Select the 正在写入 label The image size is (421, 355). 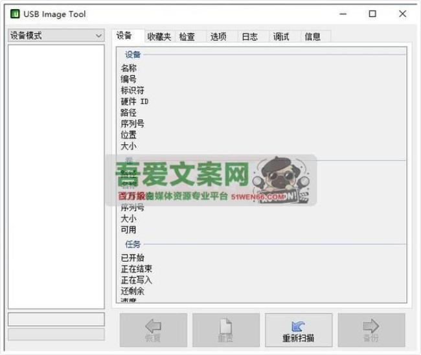[137, 280]
